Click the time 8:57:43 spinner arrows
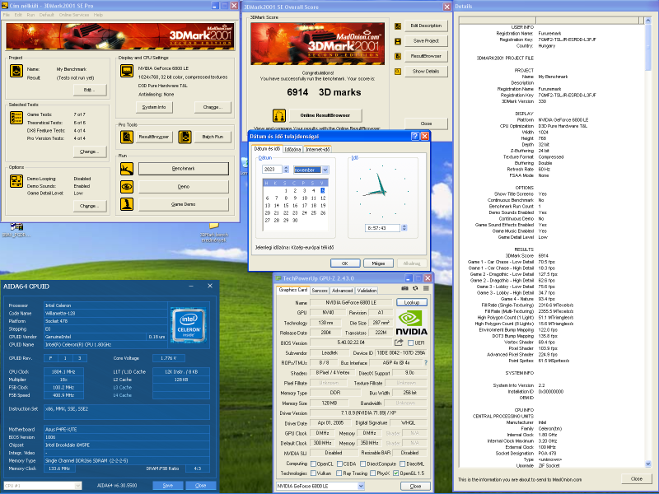The image size is (659, 494). 404,228
